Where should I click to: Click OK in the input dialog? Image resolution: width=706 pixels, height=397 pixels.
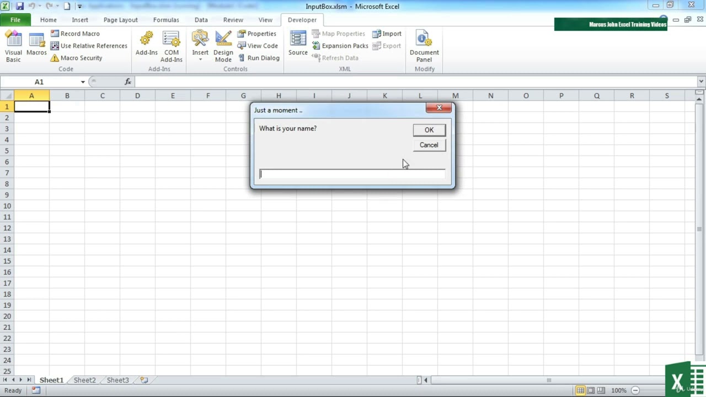[429, 130]
